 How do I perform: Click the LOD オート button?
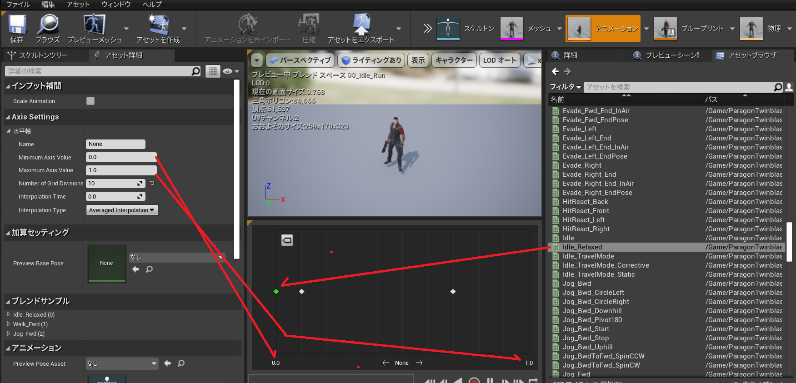pos(500,60)
